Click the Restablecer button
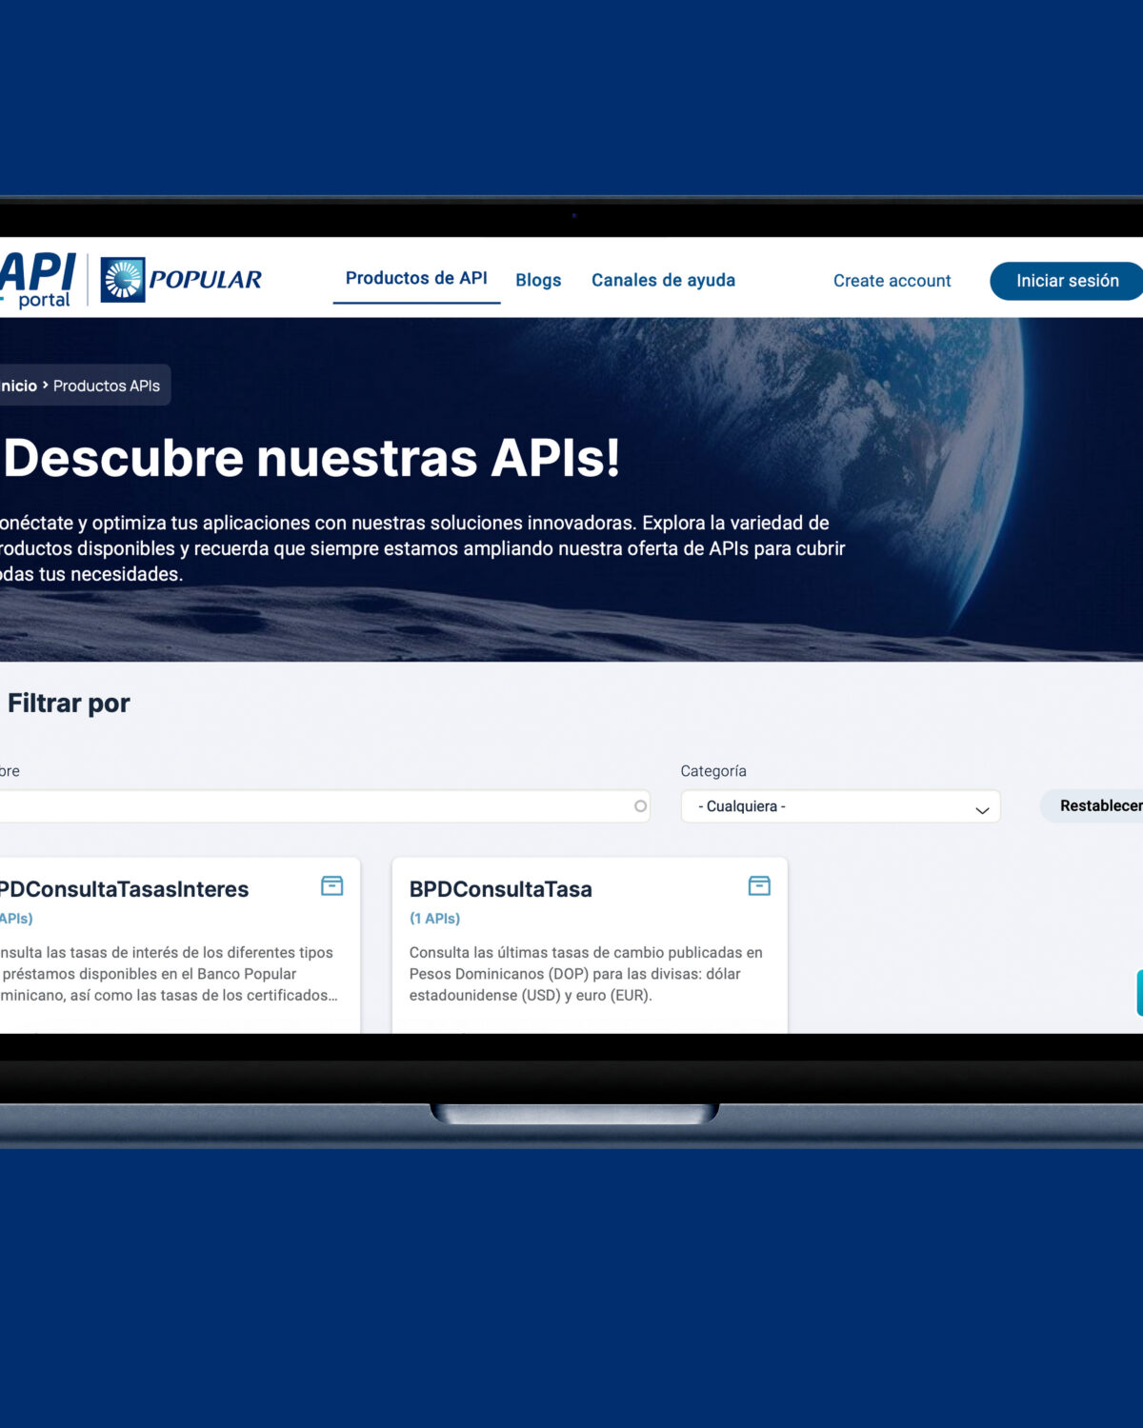Image resolution: width=1143 pixels, height=1428 pixels. 1093,805
